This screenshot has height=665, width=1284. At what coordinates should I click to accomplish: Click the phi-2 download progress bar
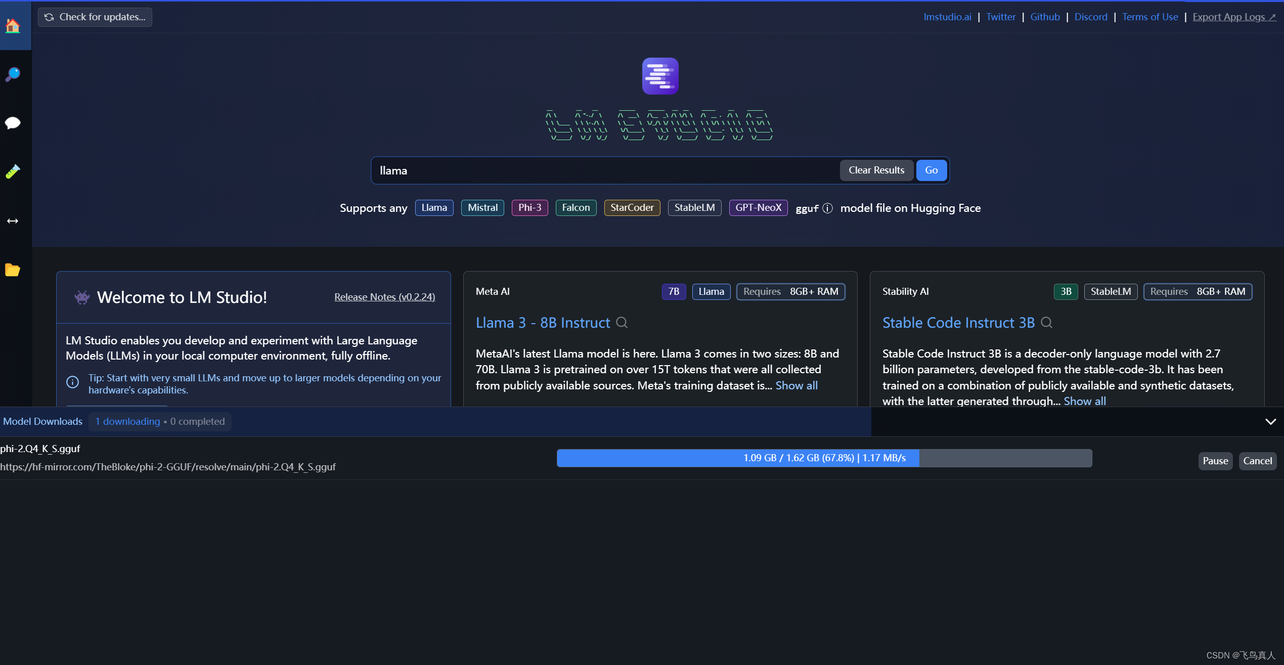[824, 458]
